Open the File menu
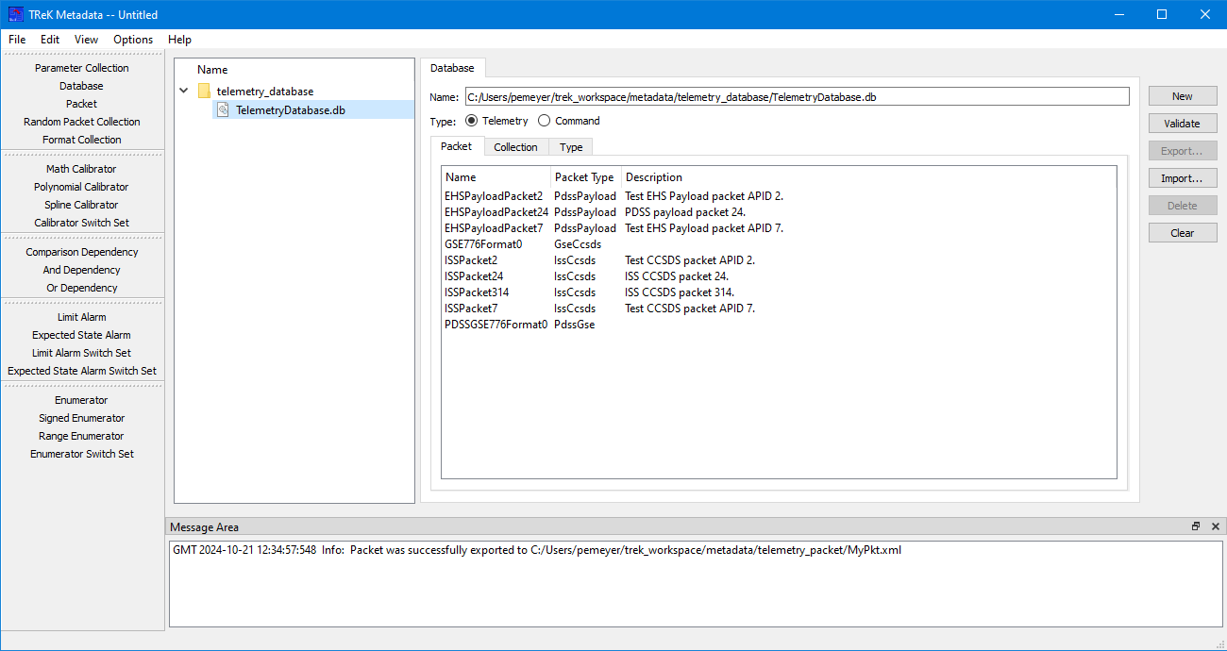The height and width of the screenshot is (651, 1227). 17,40
